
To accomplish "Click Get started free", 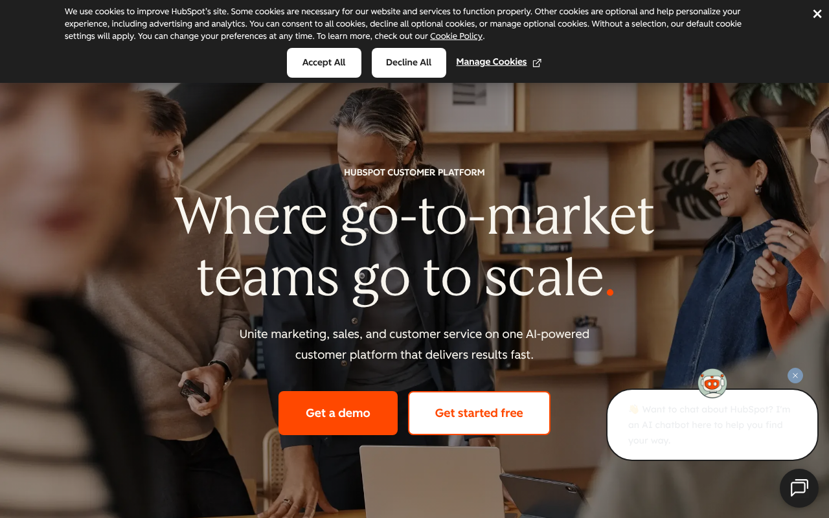I will (x=479, y=413).
